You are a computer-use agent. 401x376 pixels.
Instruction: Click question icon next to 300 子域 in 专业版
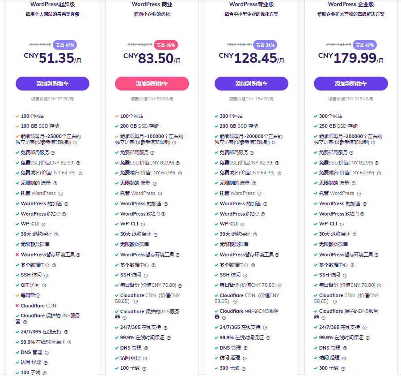pos(244,368)
